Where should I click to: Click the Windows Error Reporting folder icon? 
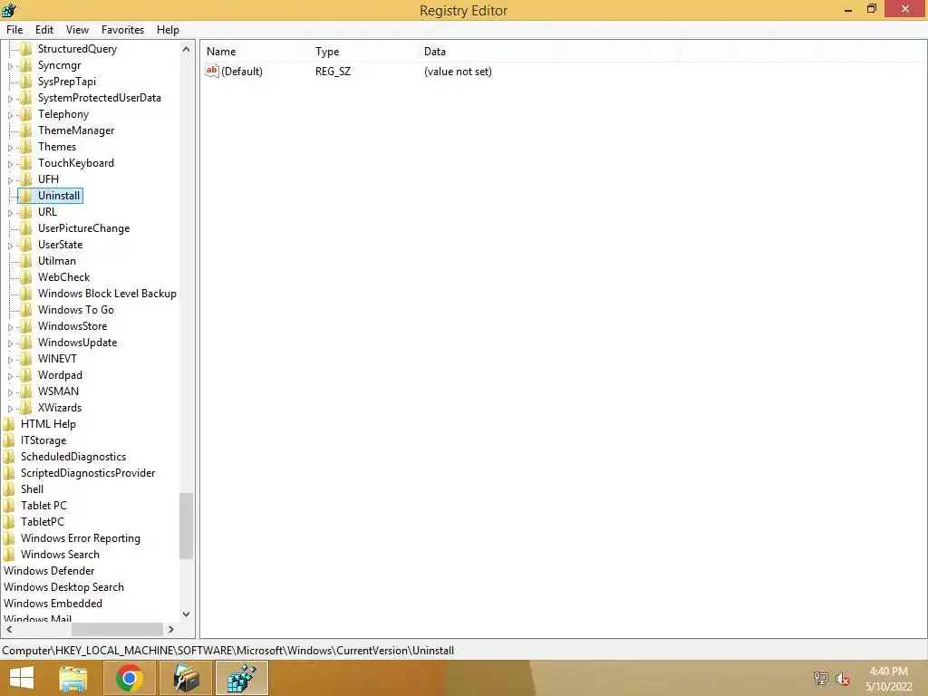(9, 538)
